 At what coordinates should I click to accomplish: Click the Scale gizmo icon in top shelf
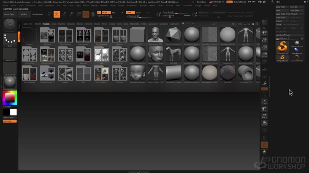[x=71, y=14]
